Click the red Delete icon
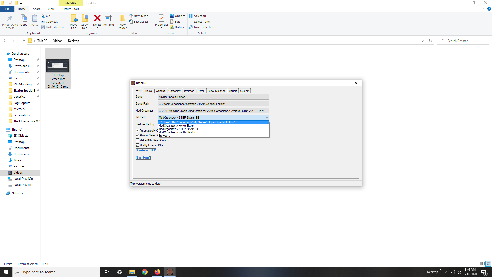Viewport: 492px width, 277px height. tap(97, 18)
